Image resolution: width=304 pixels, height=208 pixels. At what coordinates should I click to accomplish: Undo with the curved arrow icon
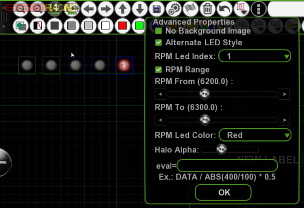point(224,9)
